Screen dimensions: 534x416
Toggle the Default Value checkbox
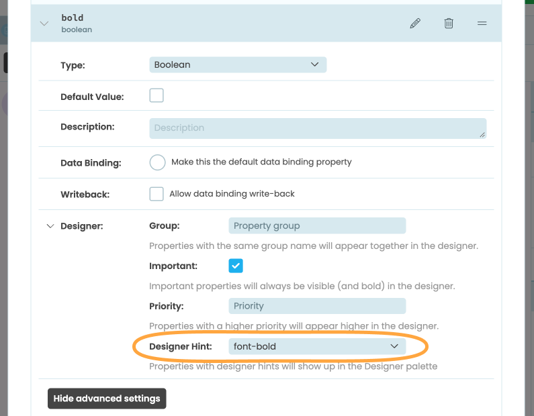coord(157,95)
